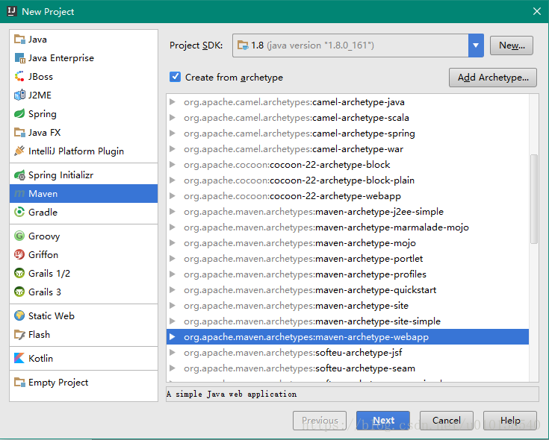Click the Java FX folder icon
Viewport: 549px width, 440px height.
19,133
